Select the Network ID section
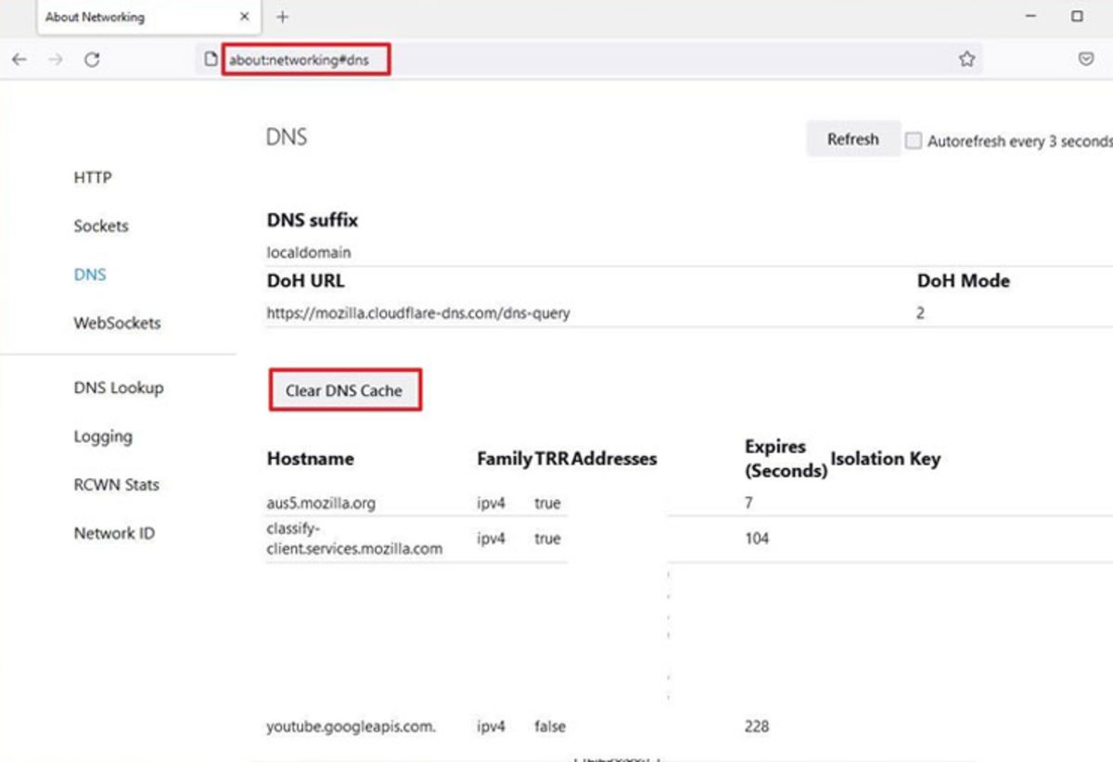Image resolution: width=1113 pixels, height=762 pixels. (113, 533)
